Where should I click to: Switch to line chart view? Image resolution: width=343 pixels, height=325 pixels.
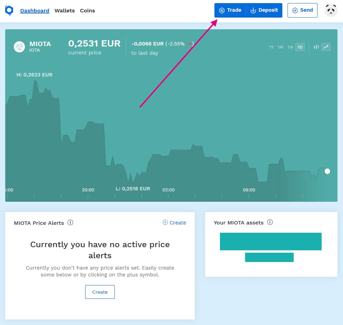(326, 47)
